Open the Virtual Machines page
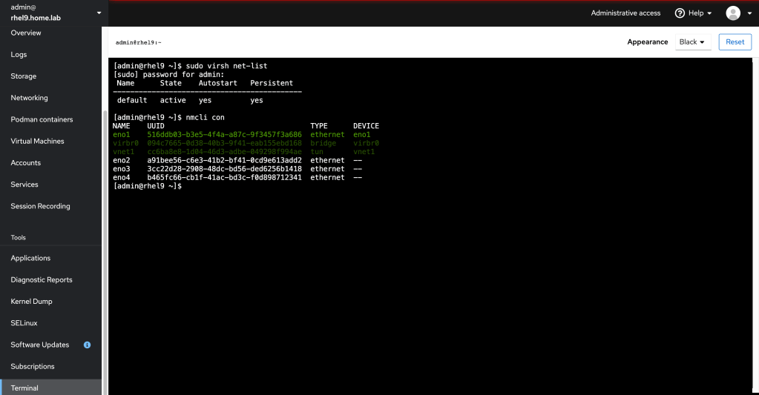Screen dimensions: 759x395 pos(37,141)
